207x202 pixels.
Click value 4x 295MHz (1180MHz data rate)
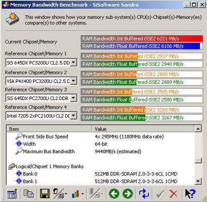point(129,136)
